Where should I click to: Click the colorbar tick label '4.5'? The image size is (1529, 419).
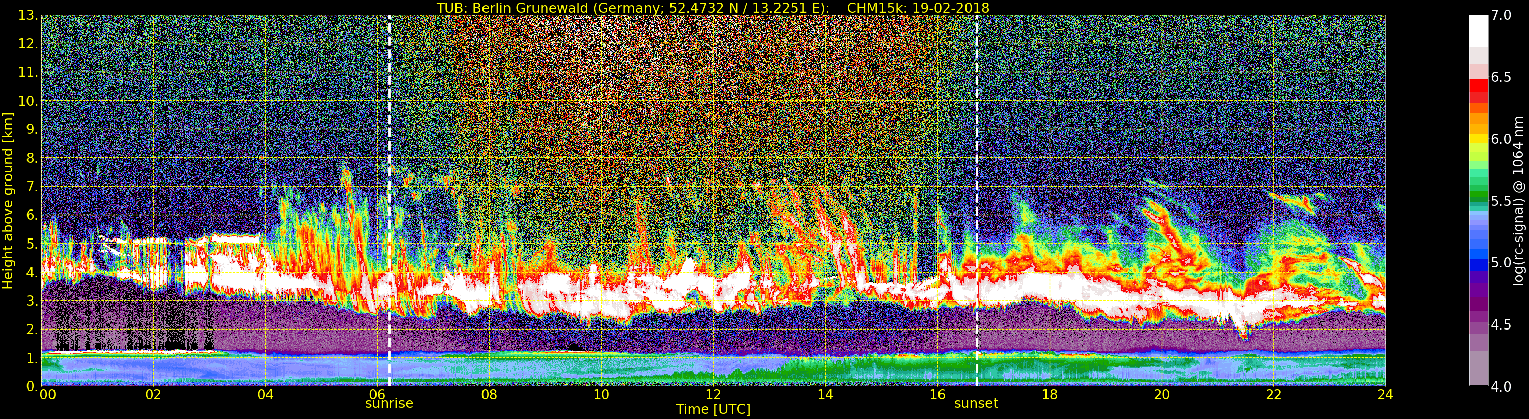(x=1501, y=324)
